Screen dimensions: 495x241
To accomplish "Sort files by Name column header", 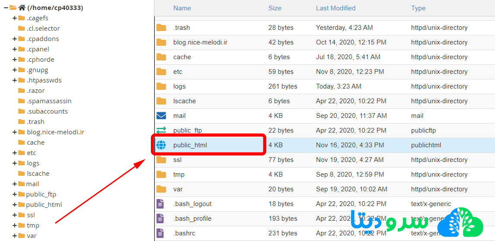I will point(182,8).
